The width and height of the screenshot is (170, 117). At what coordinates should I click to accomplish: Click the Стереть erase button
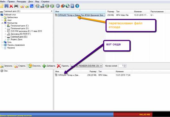tap(20, 66)
